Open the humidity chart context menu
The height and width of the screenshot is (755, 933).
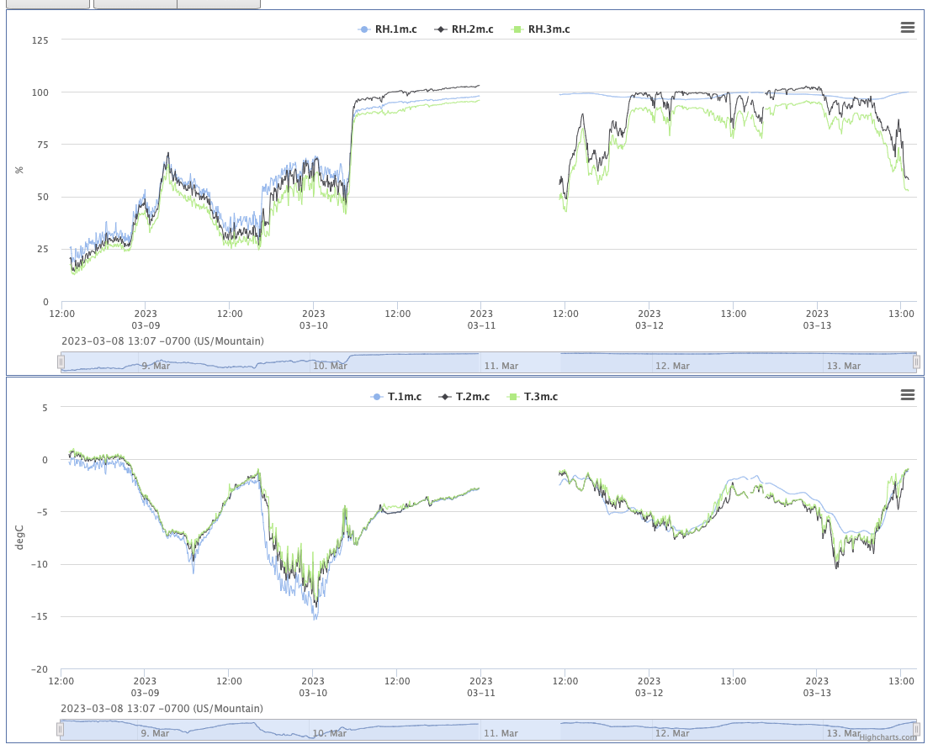(907, 28)
